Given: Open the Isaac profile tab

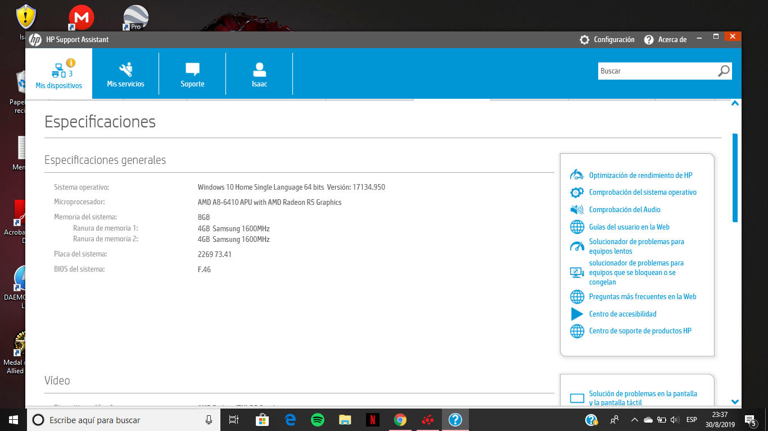Looking at the screenshot, I should 259,74.
